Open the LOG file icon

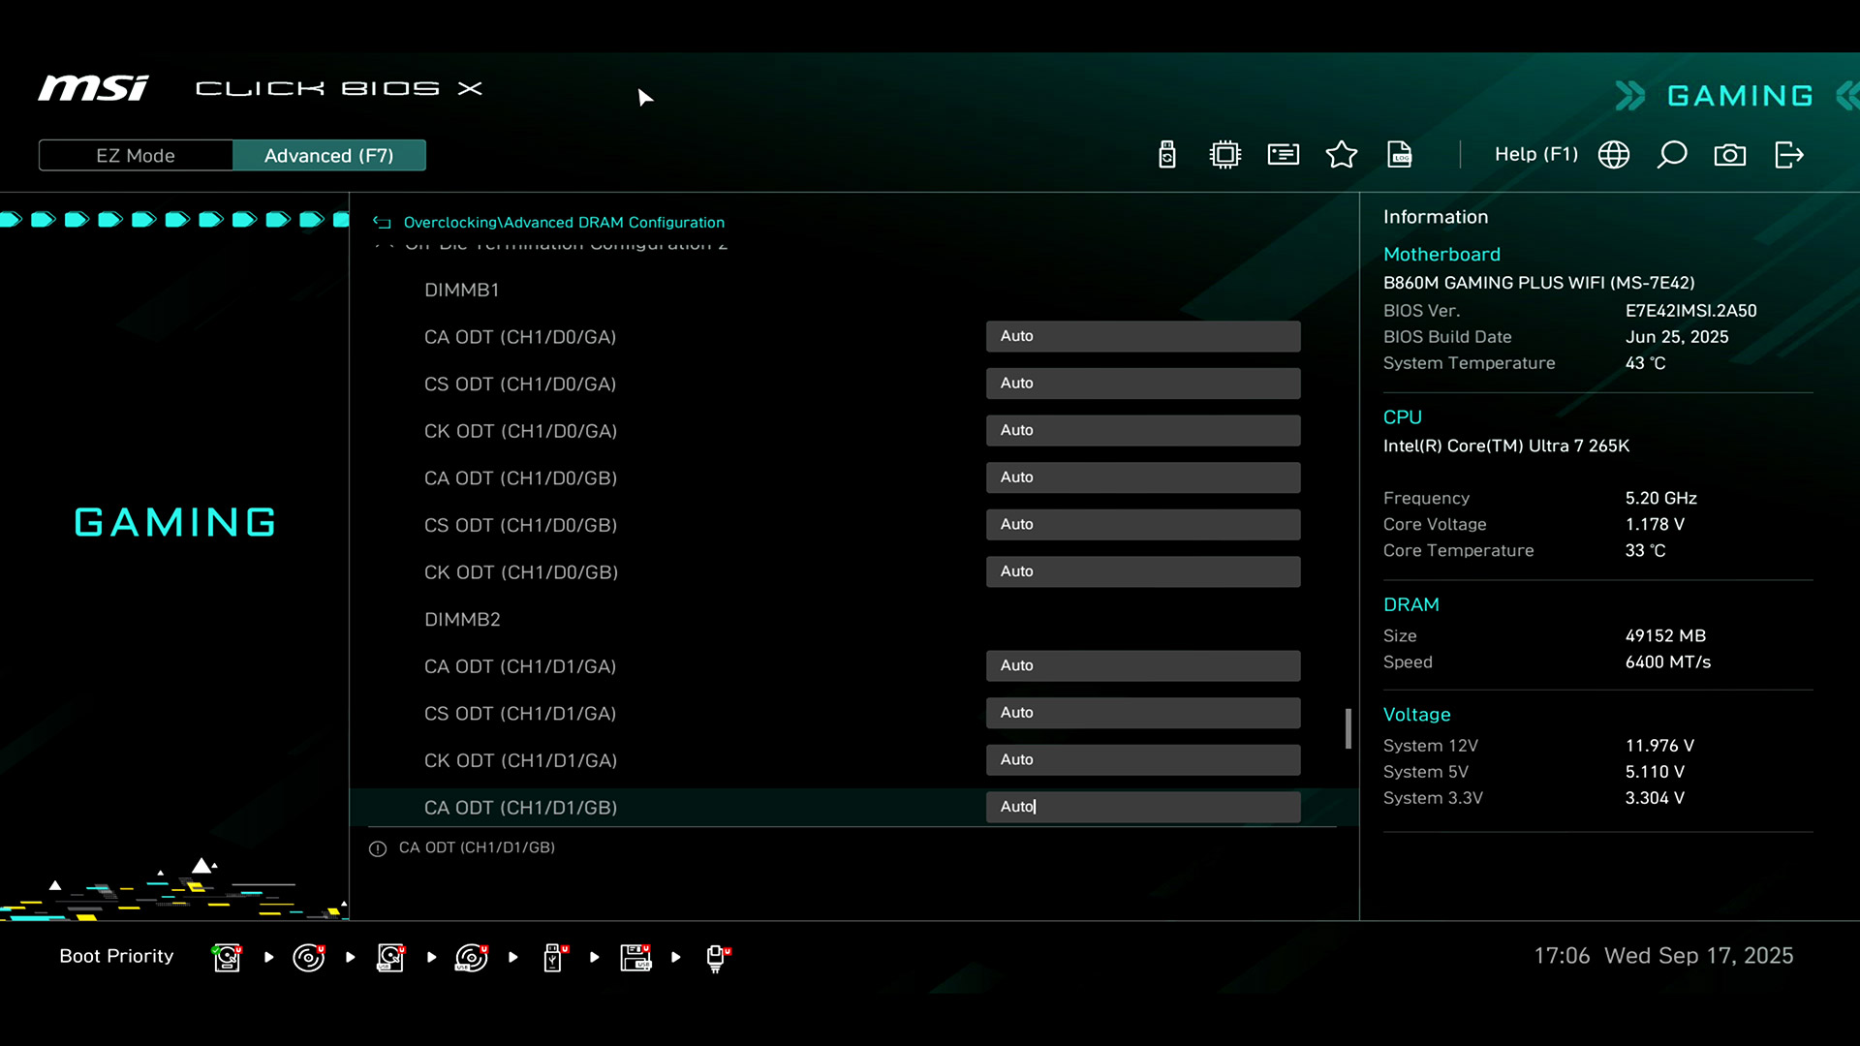point(1399,155)
